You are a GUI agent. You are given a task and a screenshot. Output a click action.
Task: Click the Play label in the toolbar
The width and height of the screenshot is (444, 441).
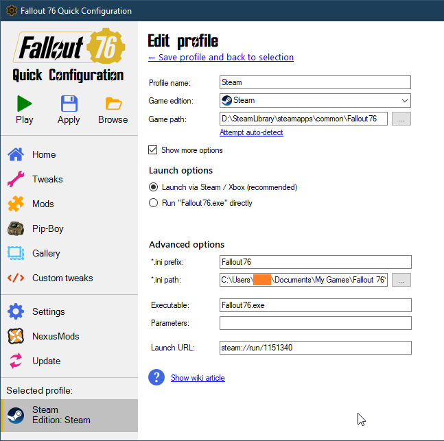pyautogui.click(x=24, y=120)
